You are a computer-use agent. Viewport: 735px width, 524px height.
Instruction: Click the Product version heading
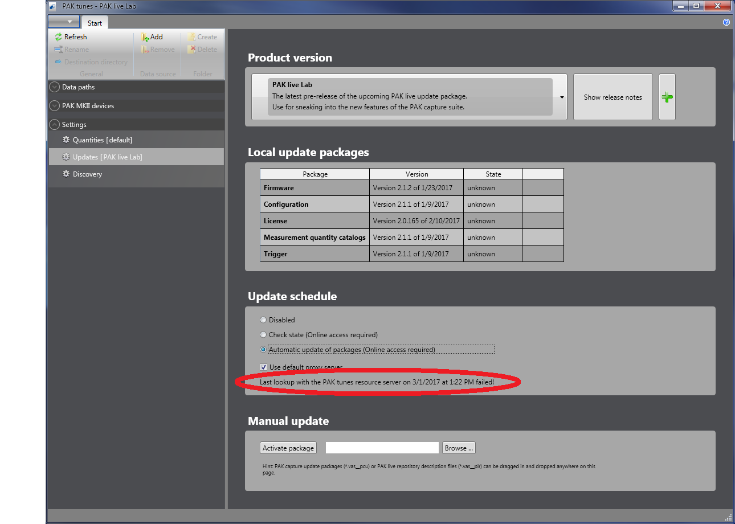tap(290, 58)
